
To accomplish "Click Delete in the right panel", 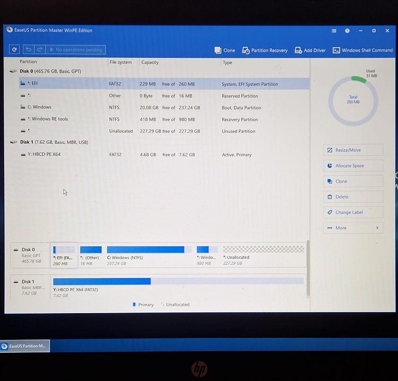I will pyautogui.click(x=353, y=197).
